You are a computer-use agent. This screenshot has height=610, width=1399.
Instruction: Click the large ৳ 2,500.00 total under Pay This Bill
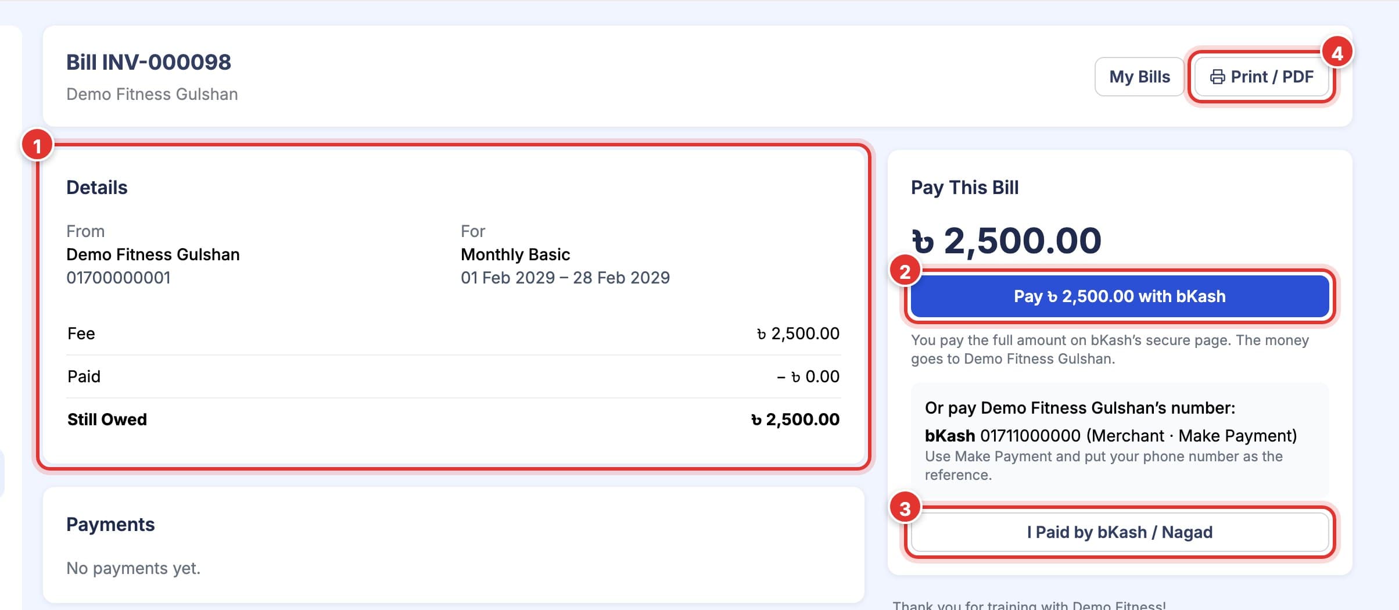point(1006,241)
